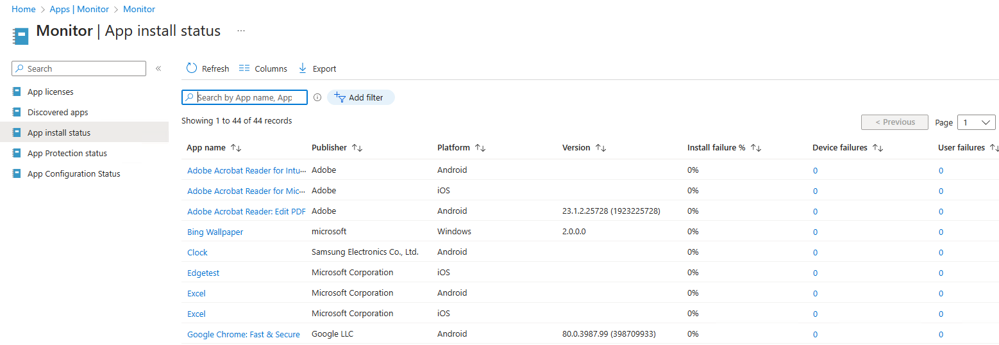999x345 pixels.
Task: Click the Refresh toolbar label
Action: (x=215, y=68)
